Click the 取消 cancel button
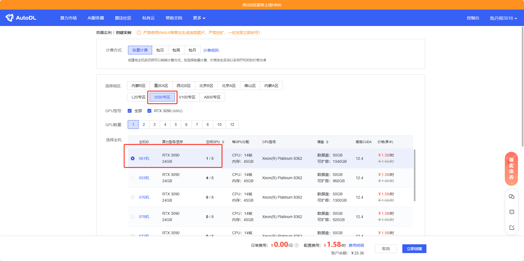The width and height of the screenshot is (524, 261). point(386,249)
